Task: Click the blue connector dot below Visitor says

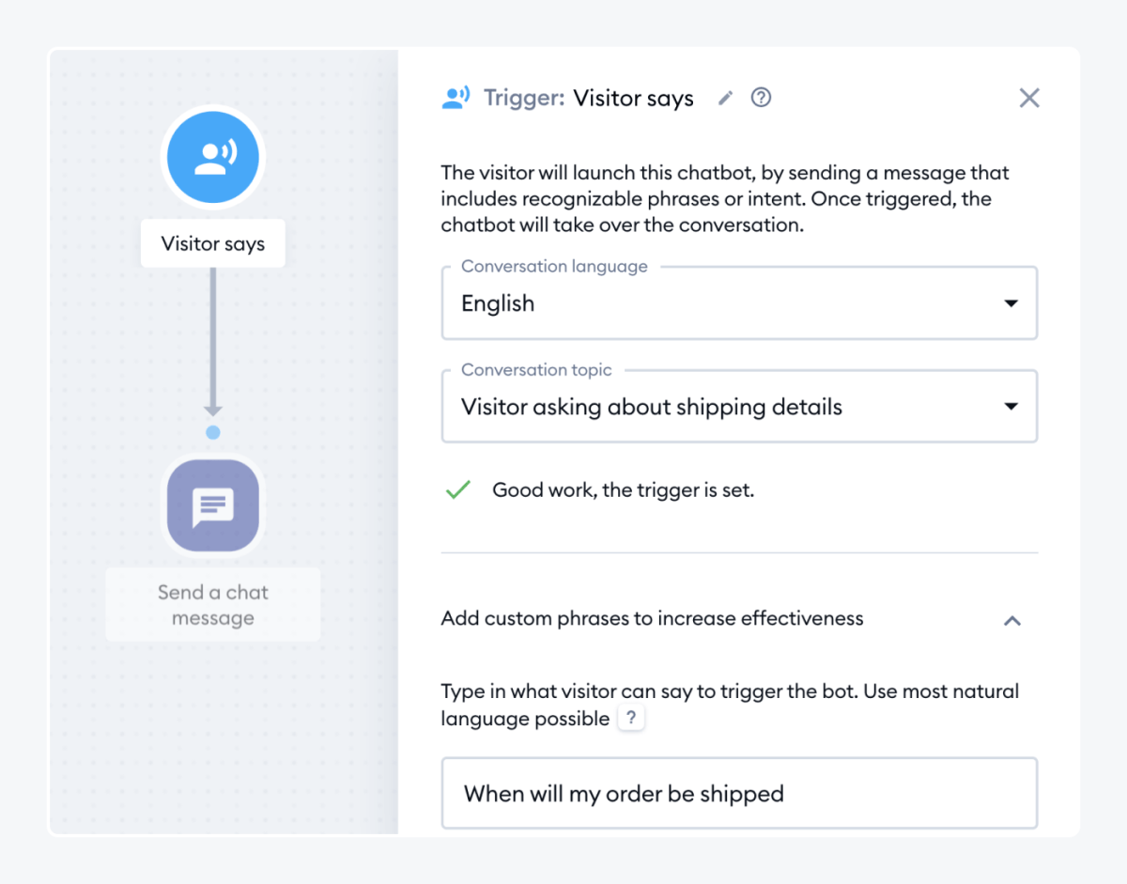Action: [212, 432]
